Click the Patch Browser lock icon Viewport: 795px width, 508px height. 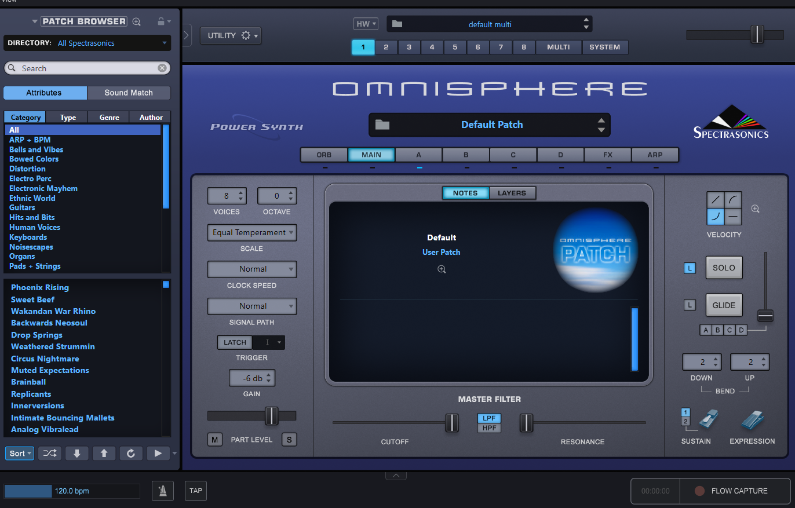[161, 21]
